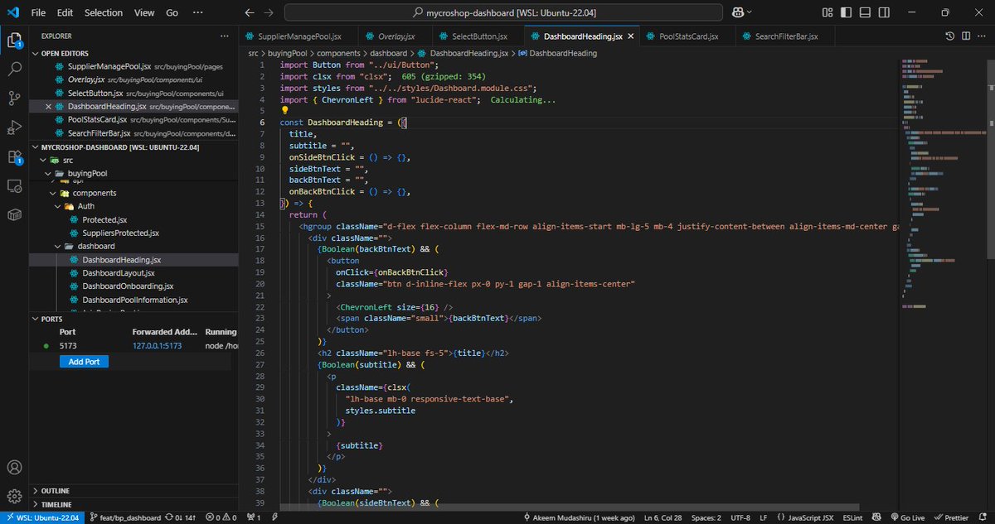The height and width of the screenshot is (524, 995).
Task: Collapse the Open Editors section
Action: [133, 53]
